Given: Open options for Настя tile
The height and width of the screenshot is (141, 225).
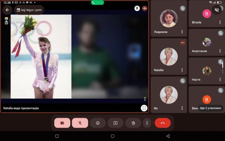Looking at the screenshot, I should (220, 79).
